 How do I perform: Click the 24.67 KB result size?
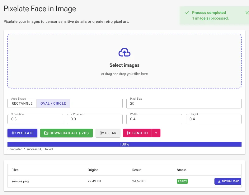(139, 181)
